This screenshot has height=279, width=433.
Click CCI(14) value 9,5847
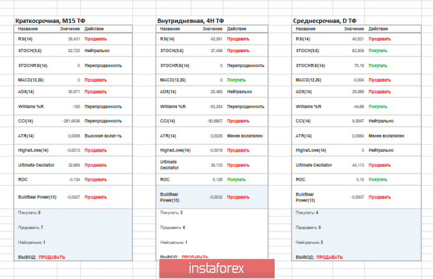point(358,121)
